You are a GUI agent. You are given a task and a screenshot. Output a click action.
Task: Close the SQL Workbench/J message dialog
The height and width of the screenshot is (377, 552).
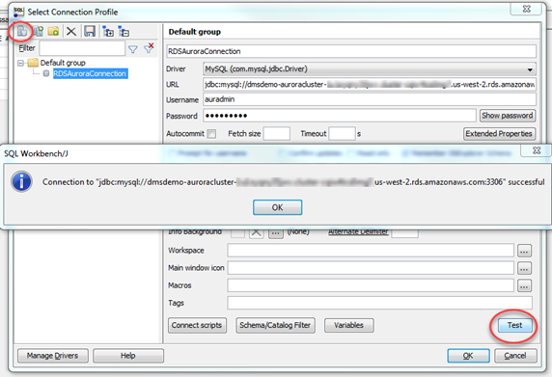coord(537,150)
